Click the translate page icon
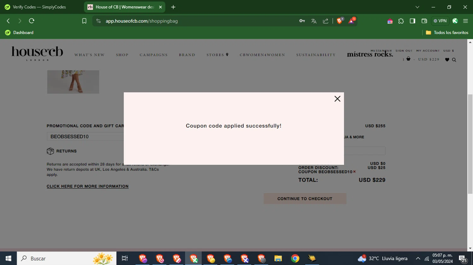473x265 pixels. pyautogui.click(x=314, y=21)
